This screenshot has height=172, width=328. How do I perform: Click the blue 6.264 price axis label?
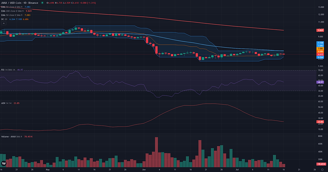(x=320, y=57)
